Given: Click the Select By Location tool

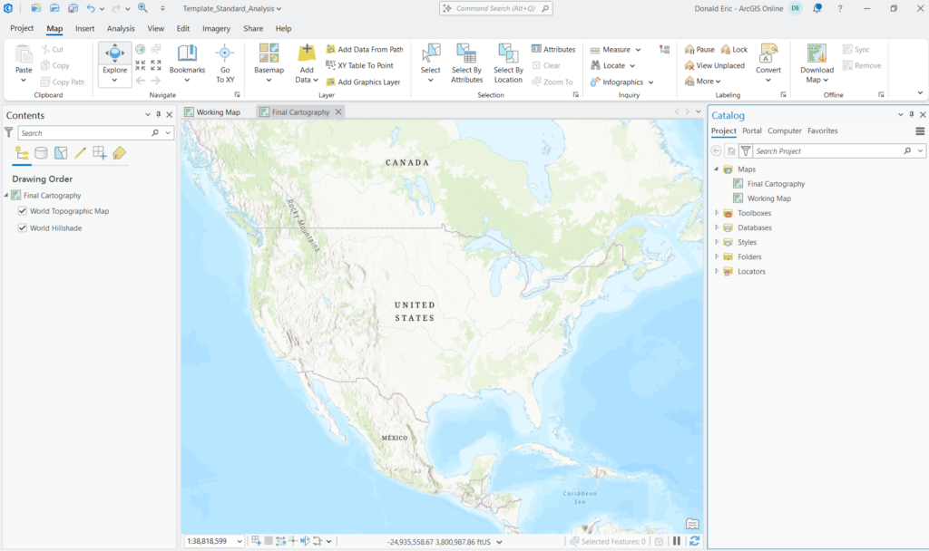Looking at the screenshot, I should click(508, 54).
